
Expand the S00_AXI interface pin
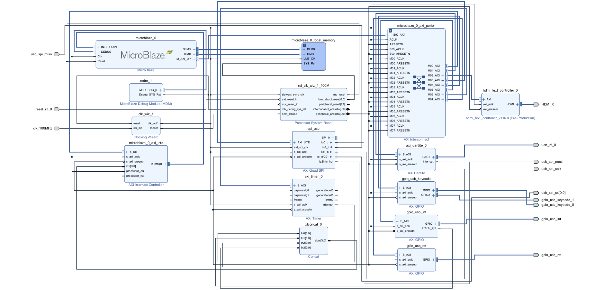[x=390, y=35]
